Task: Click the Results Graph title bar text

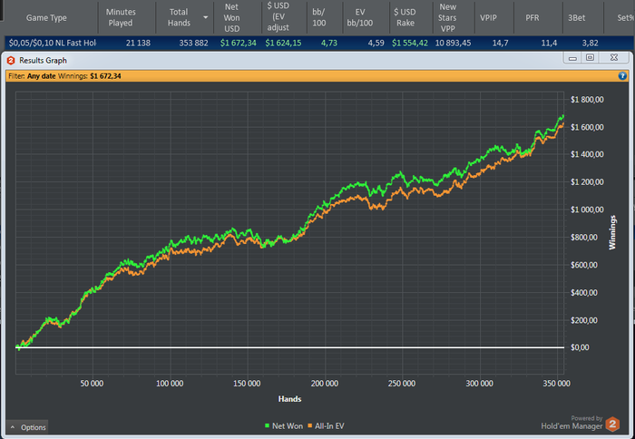Action: (43, 61)
